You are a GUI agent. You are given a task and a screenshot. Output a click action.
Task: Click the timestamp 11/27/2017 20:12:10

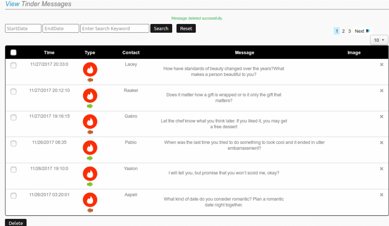(49, 90)
